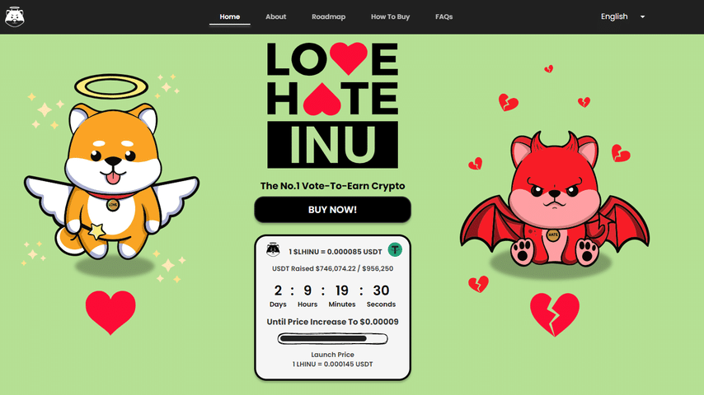Click 'Until Price Increase To $0.00009' text
Viewport: 704px width, 395px height.
tap(333, 322)
